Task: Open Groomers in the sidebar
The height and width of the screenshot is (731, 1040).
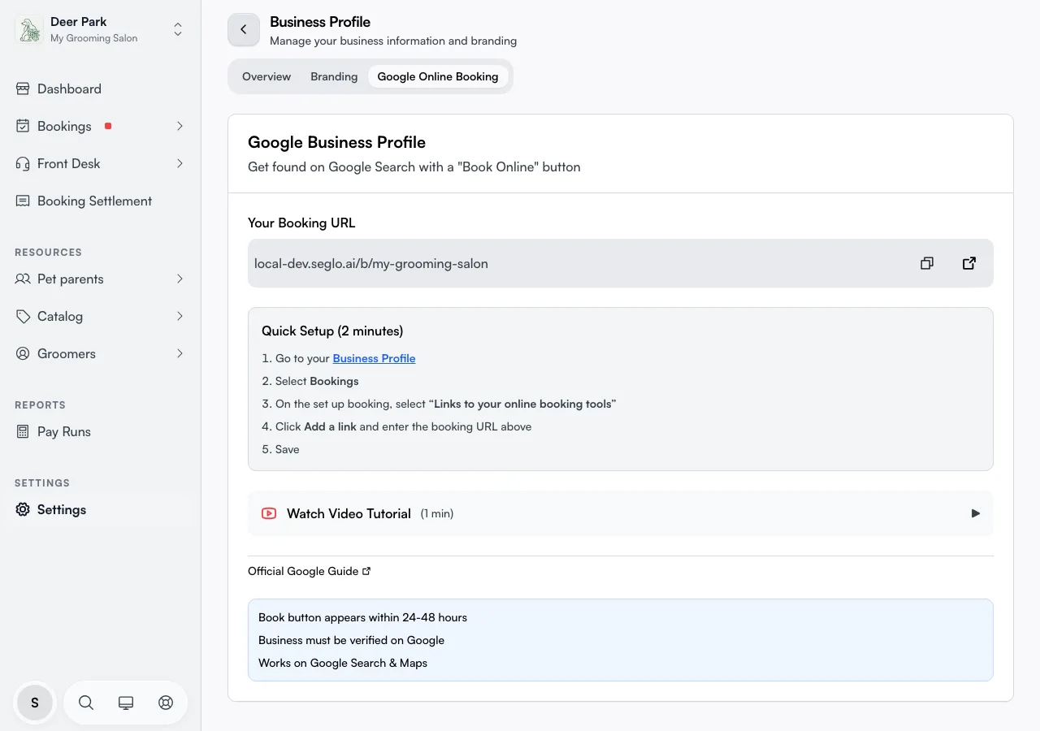Action: (100, 353)
